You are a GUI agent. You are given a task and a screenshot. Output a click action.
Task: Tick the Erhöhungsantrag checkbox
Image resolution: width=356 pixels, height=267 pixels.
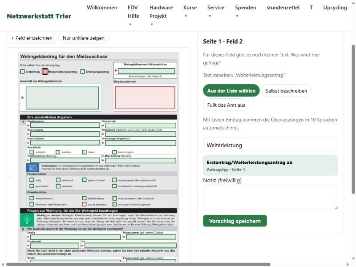pos(83,72)
